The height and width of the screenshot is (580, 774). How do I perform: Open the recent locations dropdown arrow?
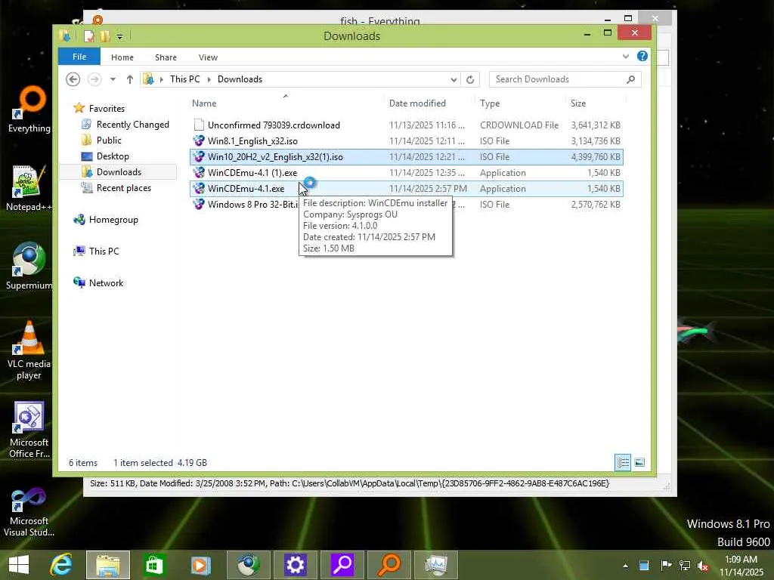(x=113, y=79)
